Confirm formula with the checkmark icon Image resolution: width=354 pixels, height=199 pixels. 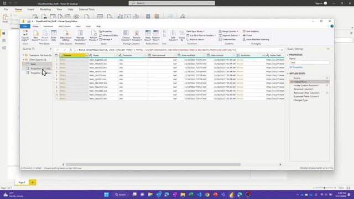(x=64, y=50)
